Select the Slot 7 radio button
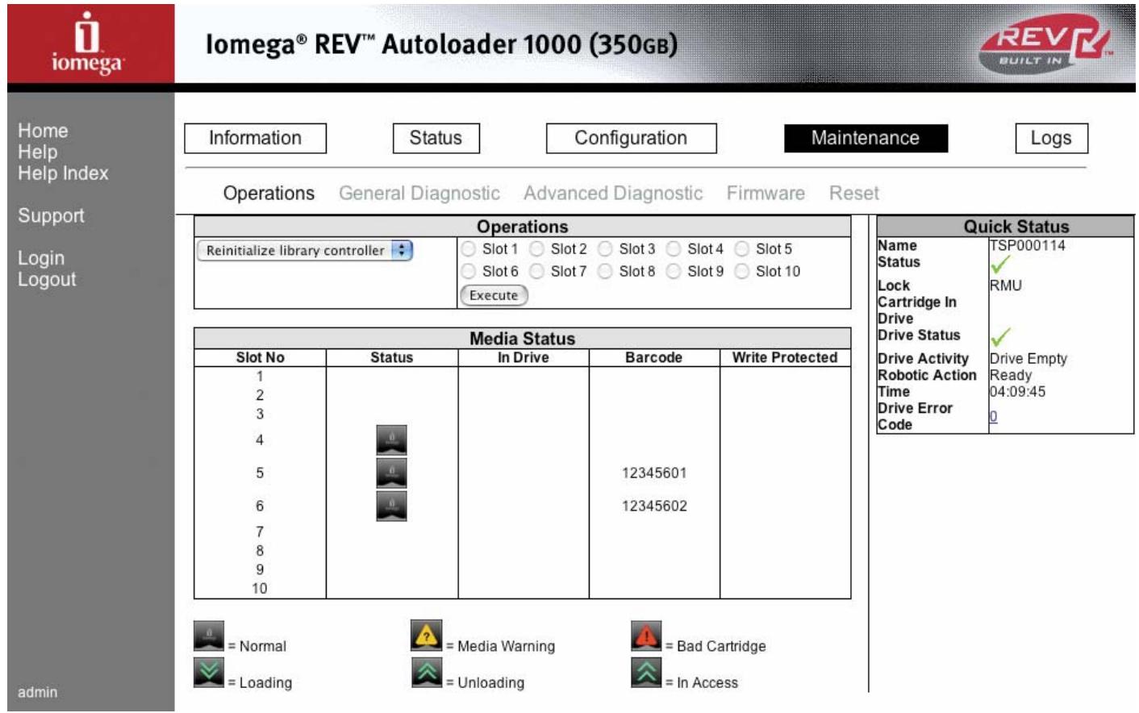 click(x=536, y=272)
